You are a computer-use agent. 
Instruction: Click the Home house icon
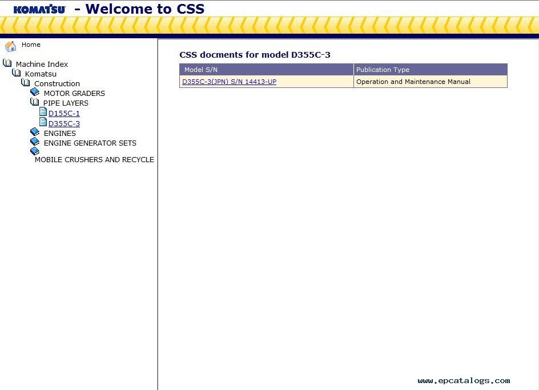coord(11,46)
